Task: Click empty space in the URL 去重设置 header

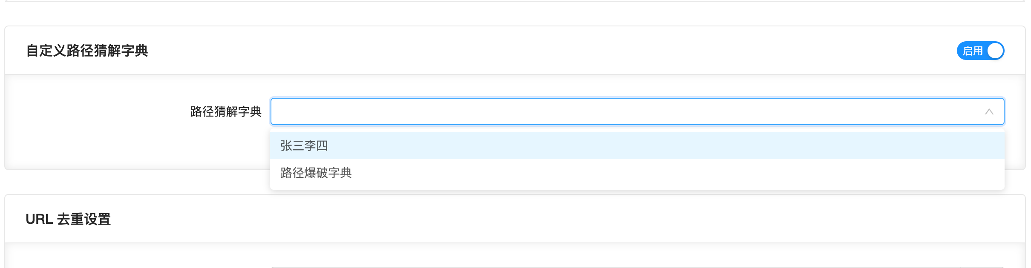Action: [511, 219]
